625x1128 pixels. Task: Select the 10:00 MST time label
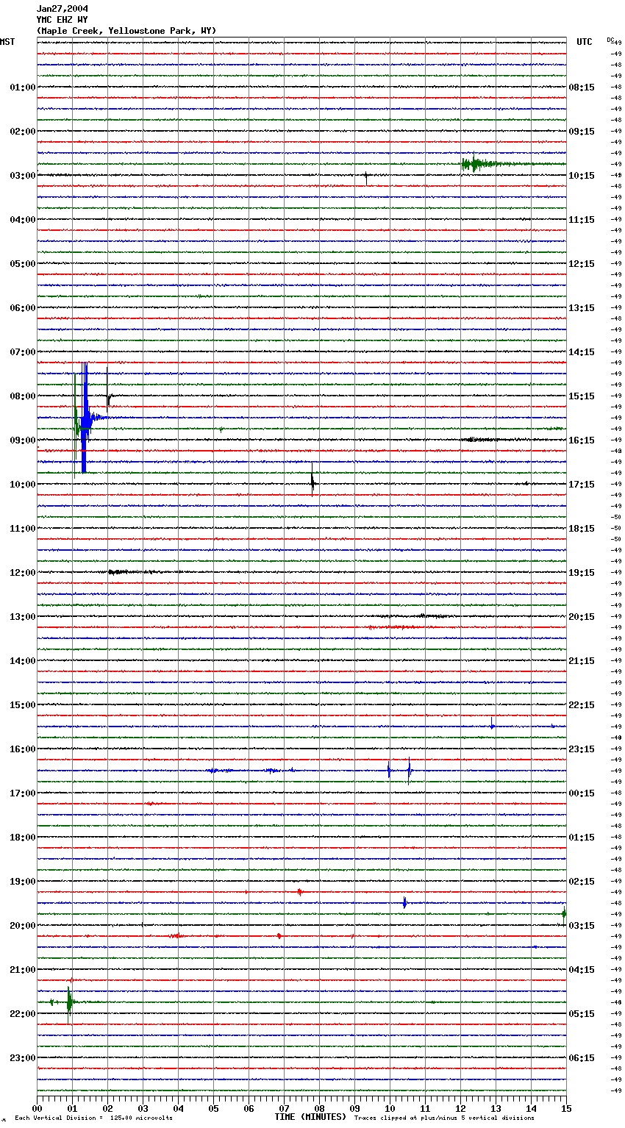(x=23, y=485)
